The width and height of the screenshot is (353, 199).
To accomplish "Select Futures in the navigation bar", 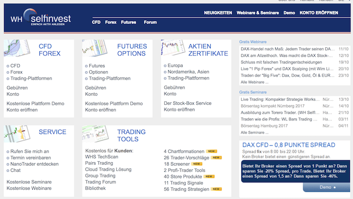I will pos(128,22).
